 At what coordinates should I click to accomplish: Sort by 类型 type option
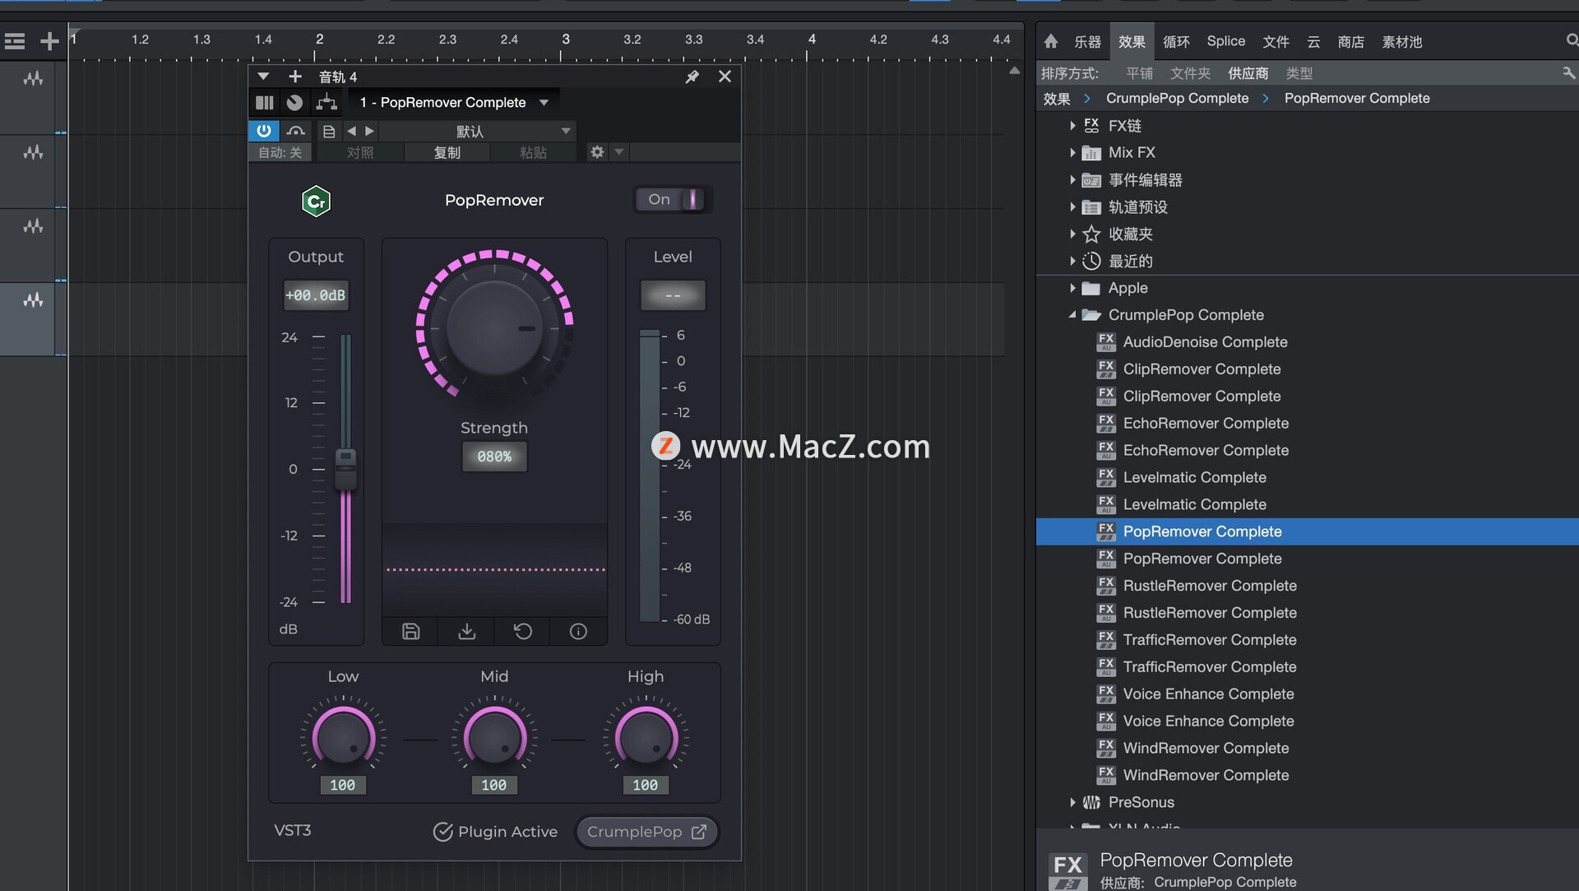tap(1299, 73)
